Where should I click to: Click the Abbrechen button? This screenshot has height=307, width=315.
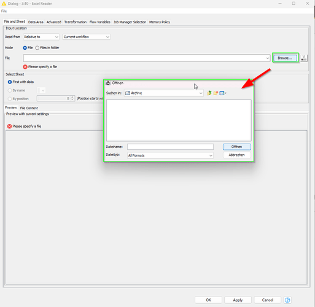coord(237,155)
